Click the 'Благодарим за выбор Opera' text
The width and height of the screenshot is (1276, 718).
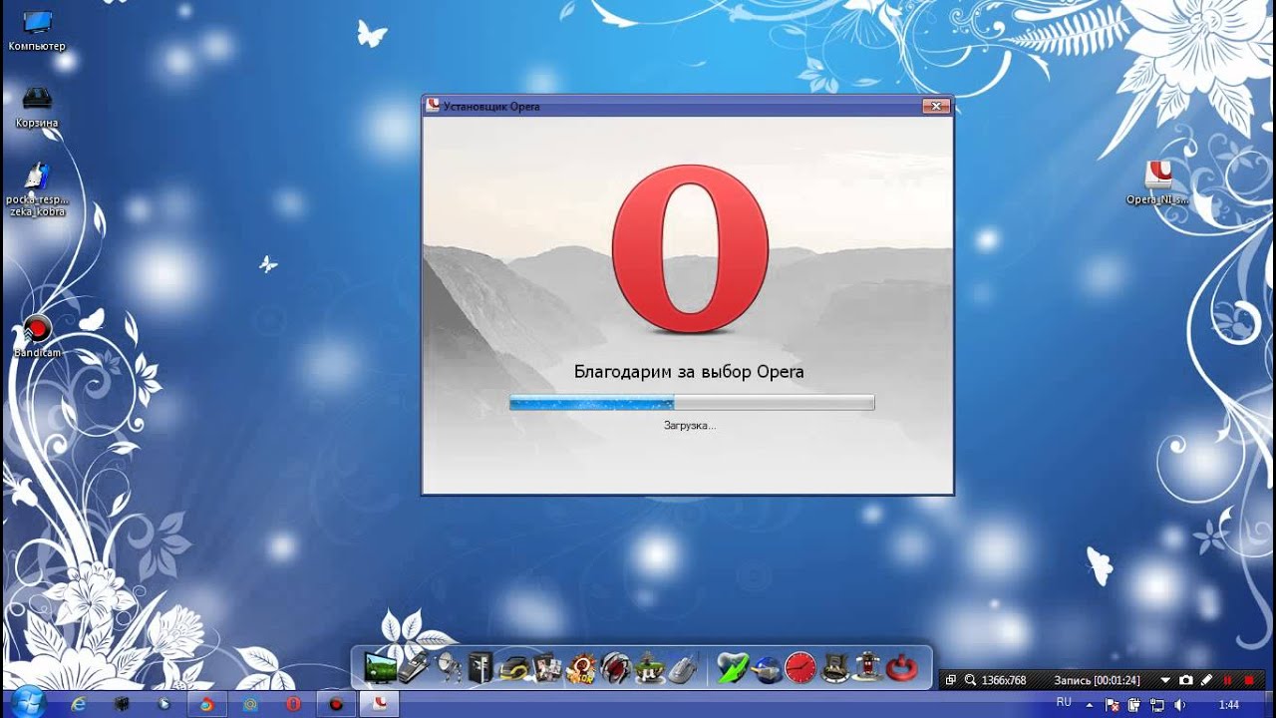click(689, 372)
